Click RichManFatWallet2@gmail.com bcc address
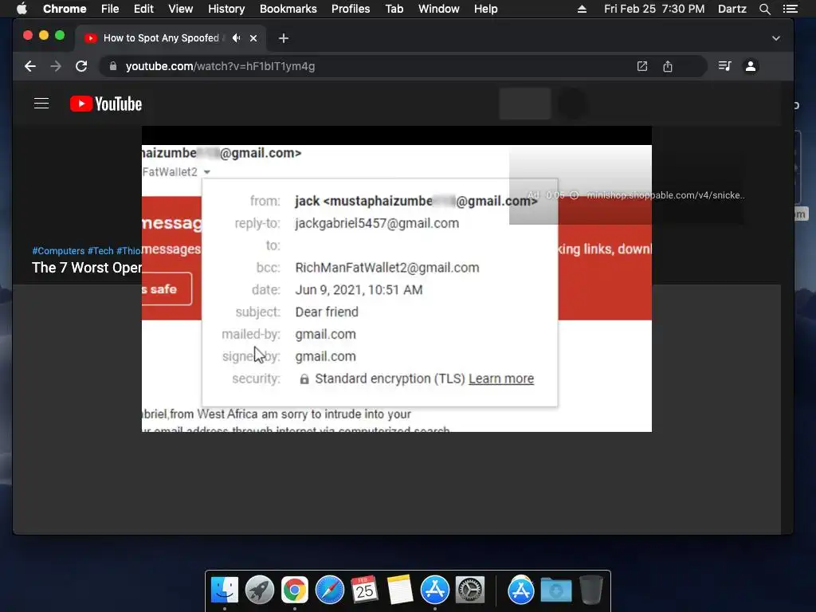 click(x=386, y=268)
